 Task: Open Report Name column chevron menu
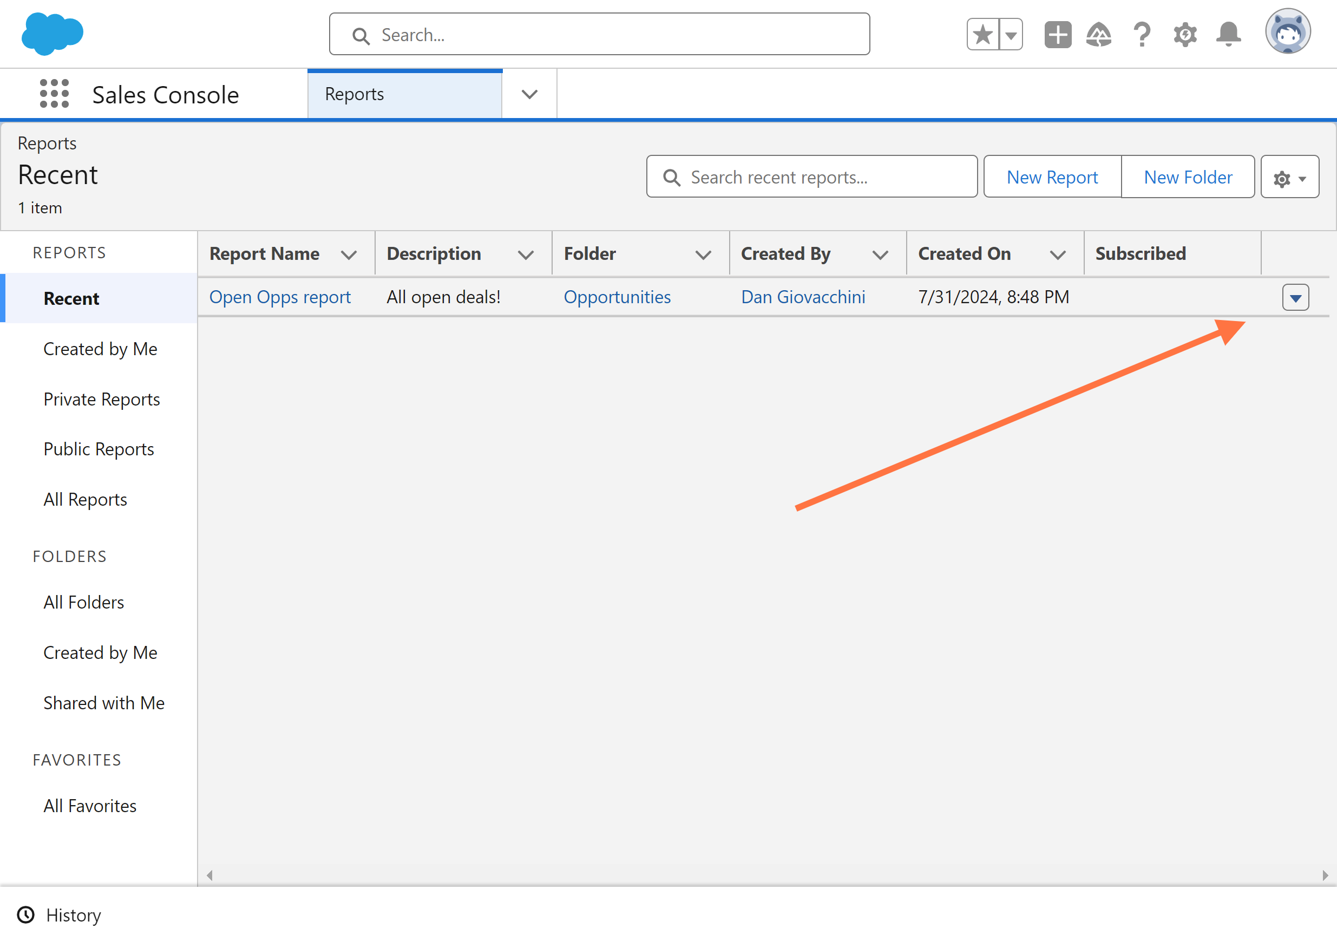click(x=349, y=255)
